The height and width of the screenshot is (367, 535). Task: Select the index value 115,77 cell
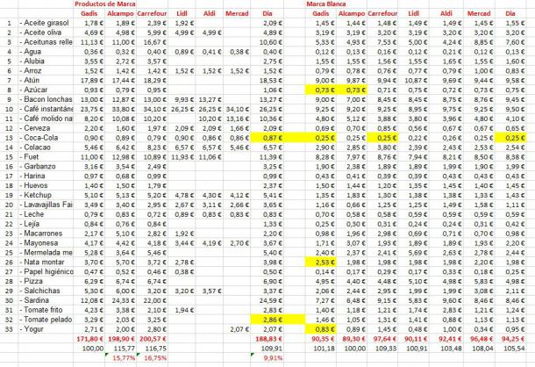coord(120,349)
